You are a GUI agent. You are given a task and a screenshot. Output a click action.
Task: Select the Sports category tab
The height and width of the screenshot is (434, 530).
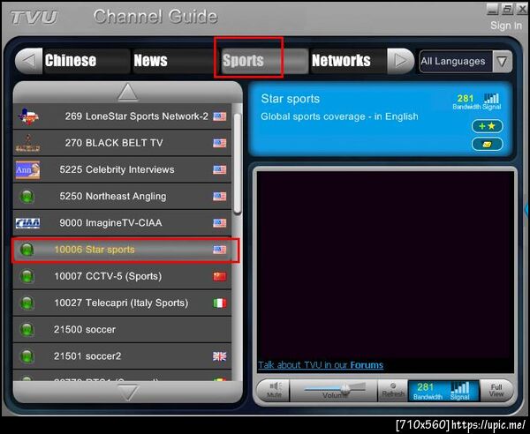point(263,61)
